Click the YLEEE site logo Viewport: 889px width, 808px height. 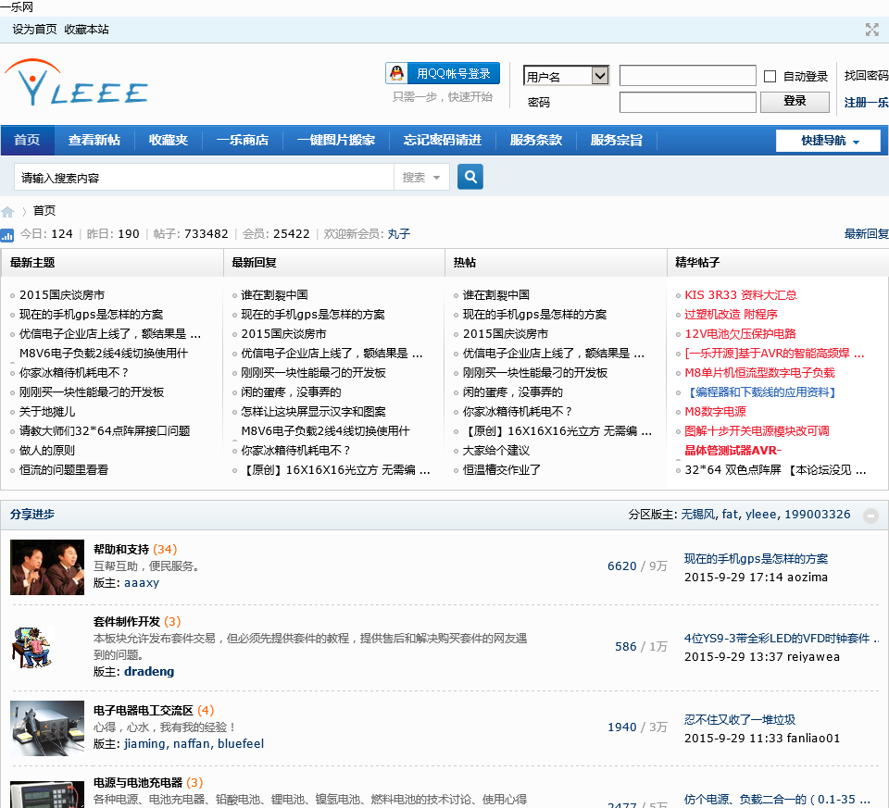[x=76, y=83]
